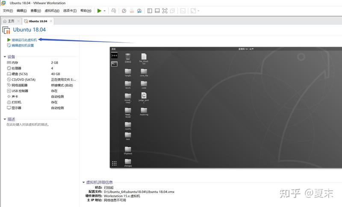Click the 正在使用文件 E:... CD/DVD value
342x207 pixels.
63,80
